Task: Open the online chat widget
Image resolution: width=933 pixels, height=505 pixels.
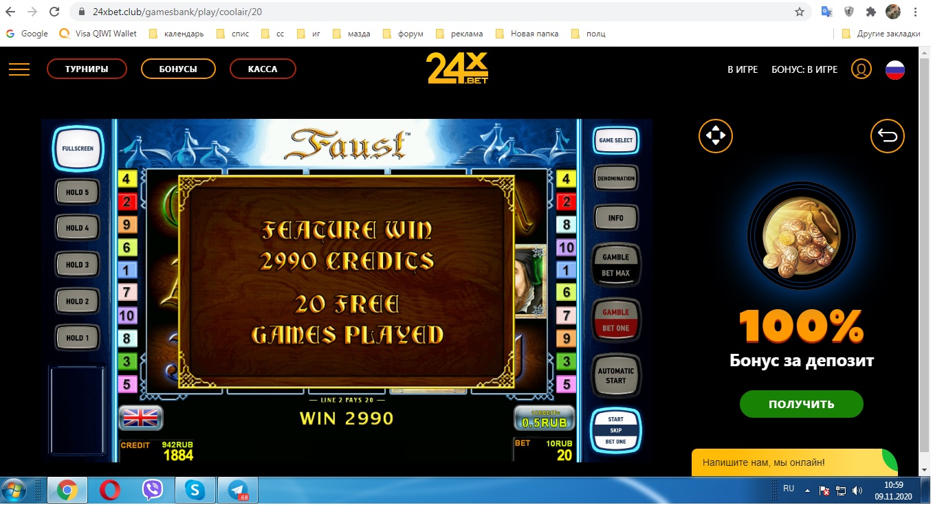Action: pos(794,462)
